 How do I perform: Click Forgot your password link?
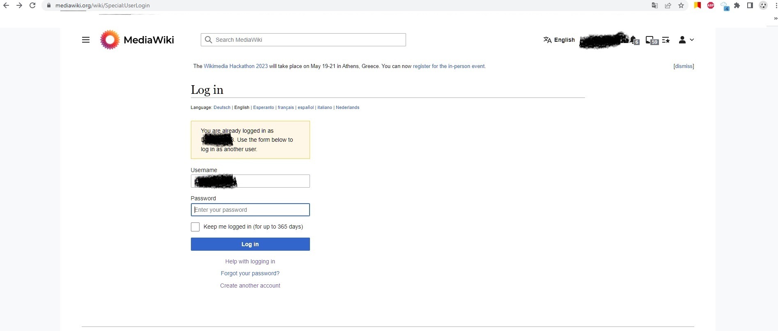coord(250,273)
